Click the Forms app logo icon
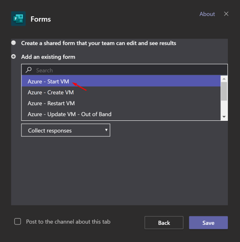 18,19
